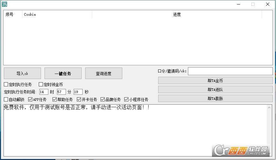The height and width of the screenshot is (160, 276).
Task: Click the log scrollbar up arrow
Action: coord(269,108)
